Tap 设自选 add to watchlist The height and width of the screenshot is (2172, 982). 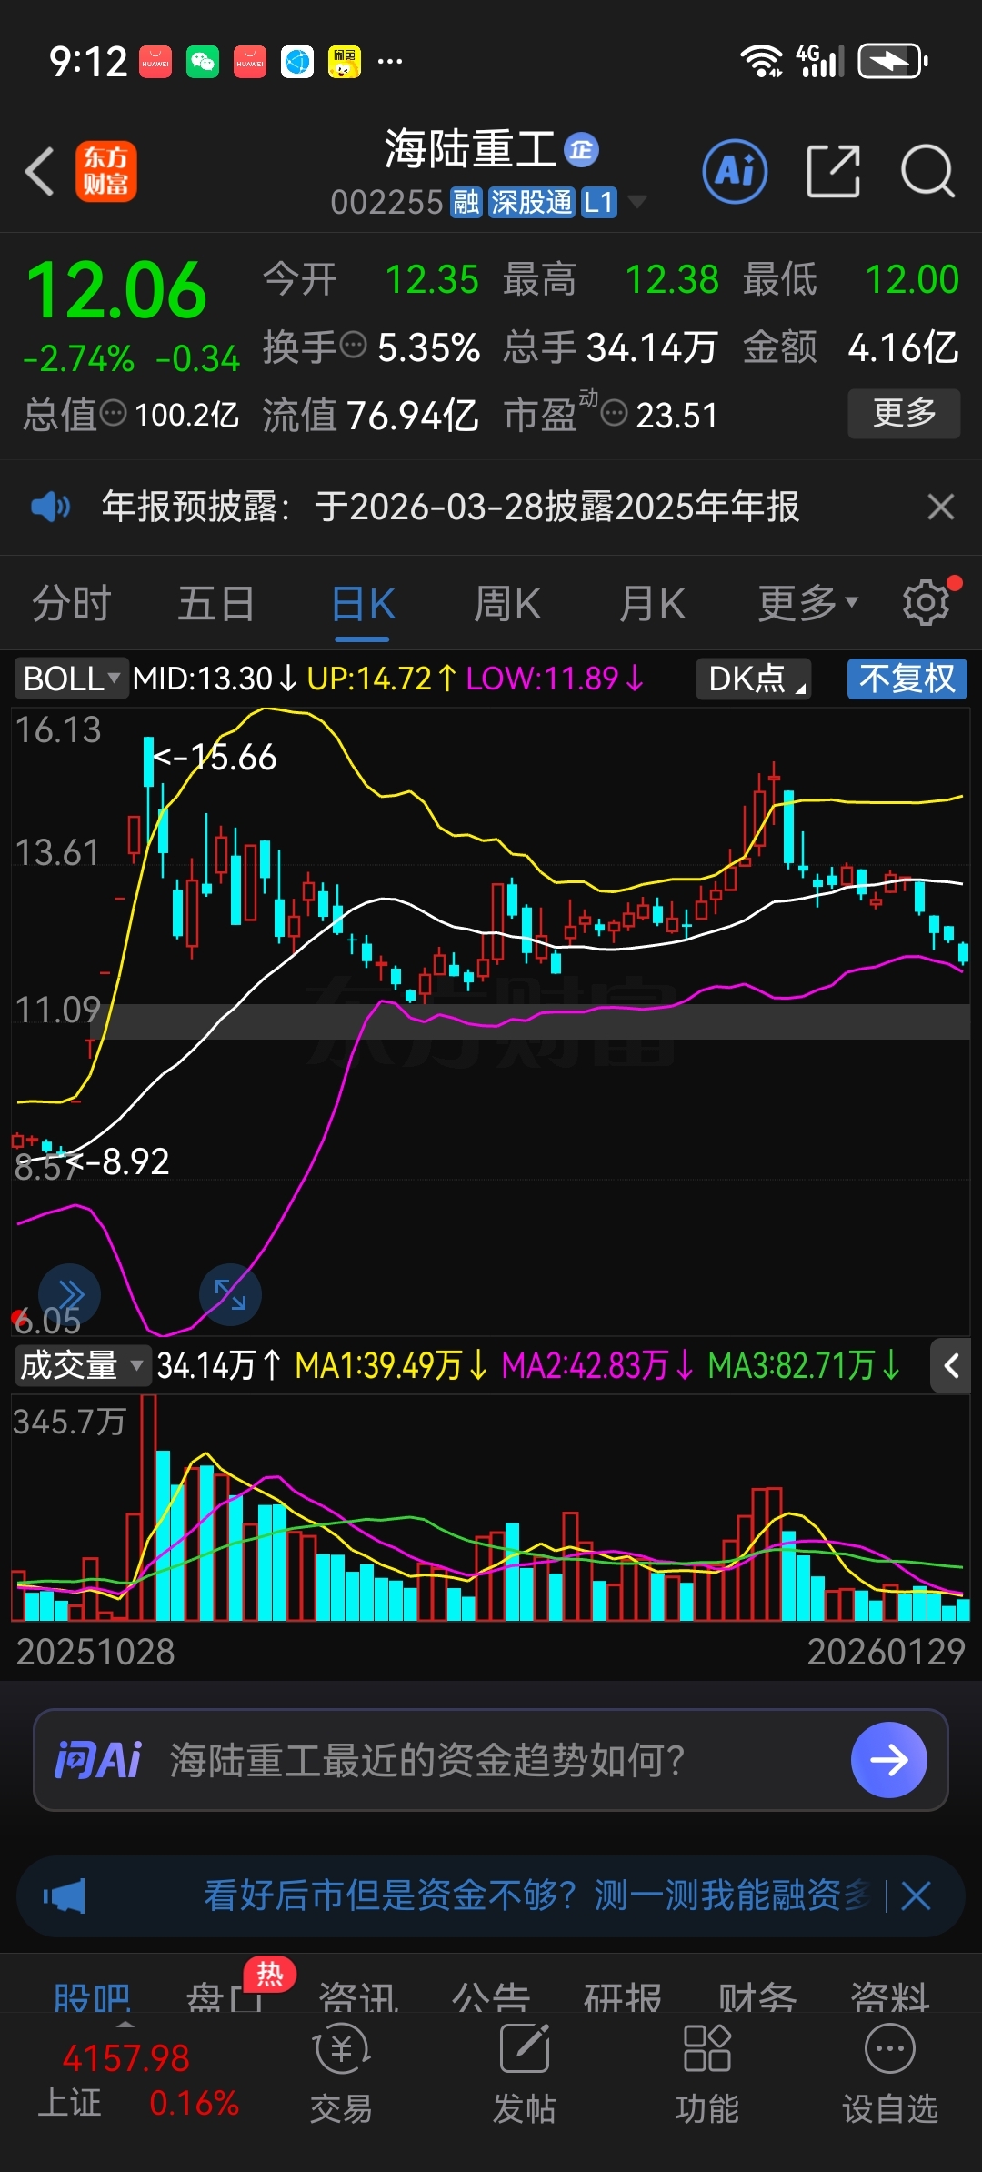coord(889,2074)
